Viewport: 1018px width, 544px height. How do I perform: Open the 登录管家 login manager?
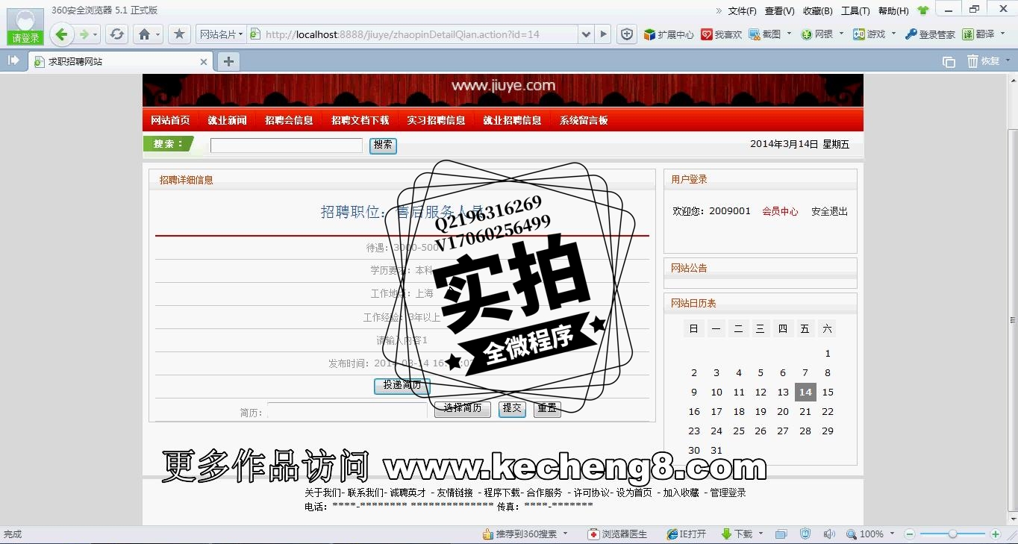930,34
